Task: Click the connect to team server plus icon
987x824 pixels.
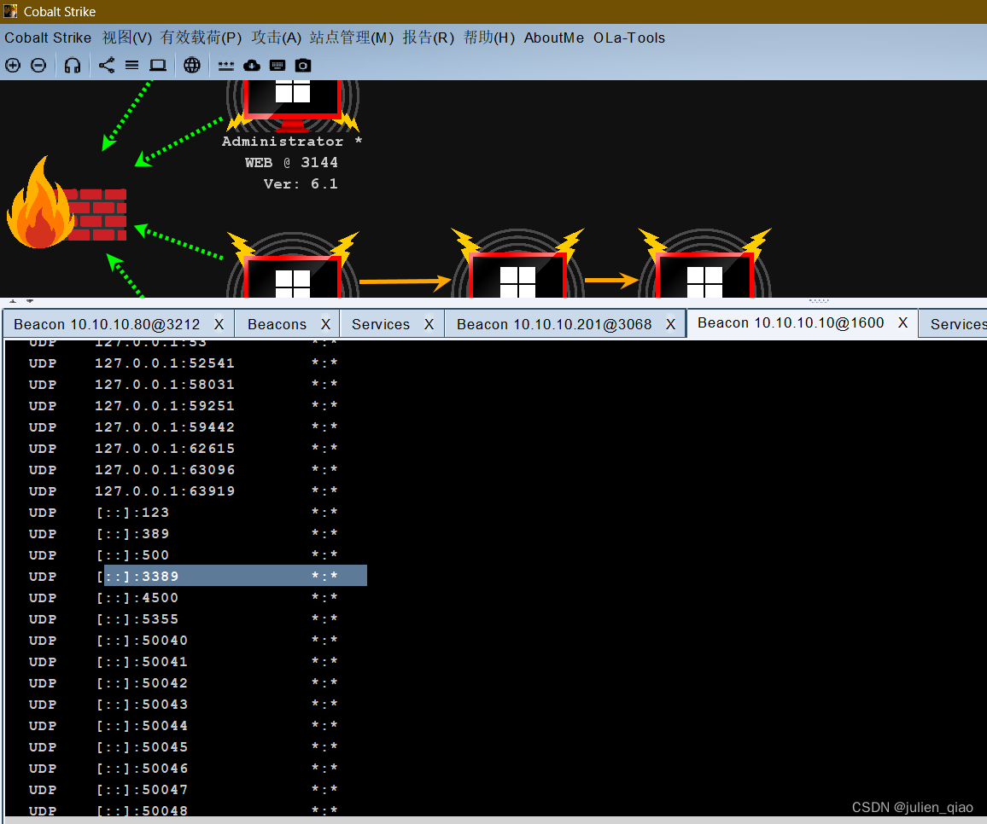Action: coord(13,66)
